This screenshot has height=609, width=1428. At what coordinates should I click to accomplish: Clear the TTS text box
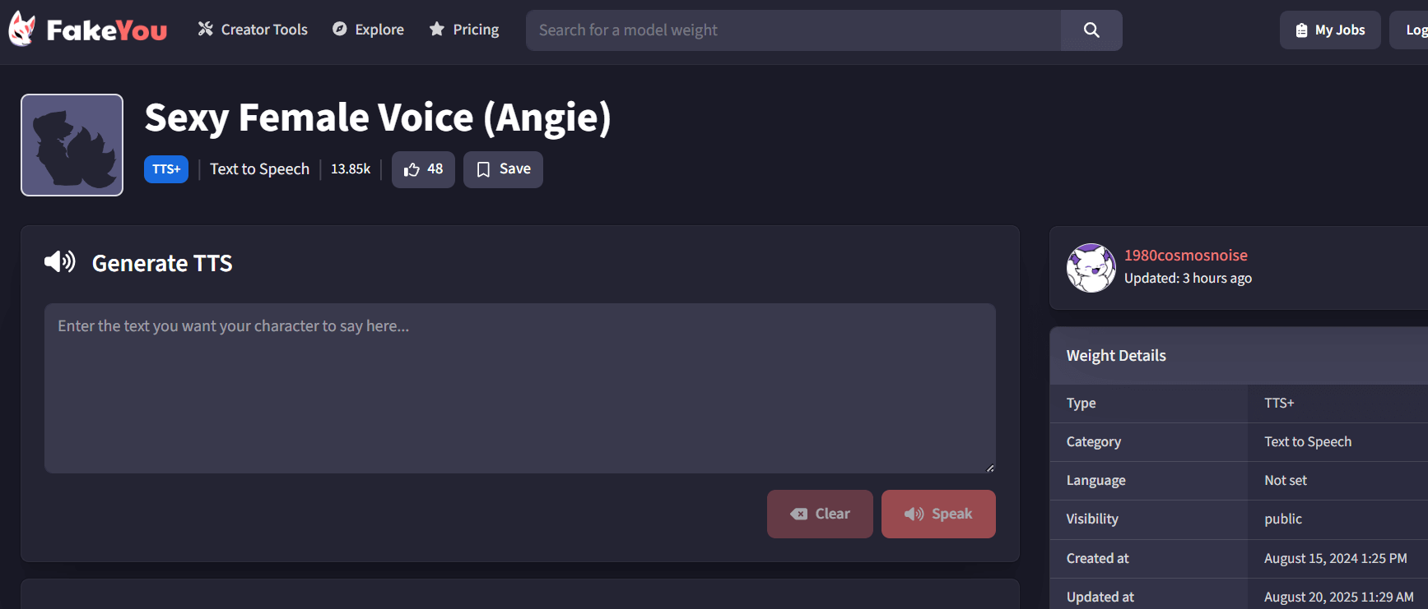[820, 514]
